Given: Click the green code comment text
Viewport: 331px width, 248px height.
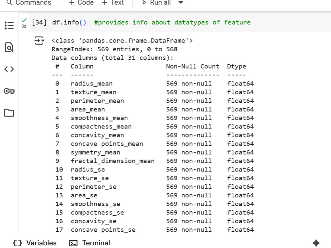Looking at the screenshot, I should click(172, 23).
